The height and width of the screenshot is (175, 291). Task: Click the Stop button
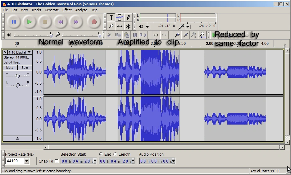click(45, 22)
